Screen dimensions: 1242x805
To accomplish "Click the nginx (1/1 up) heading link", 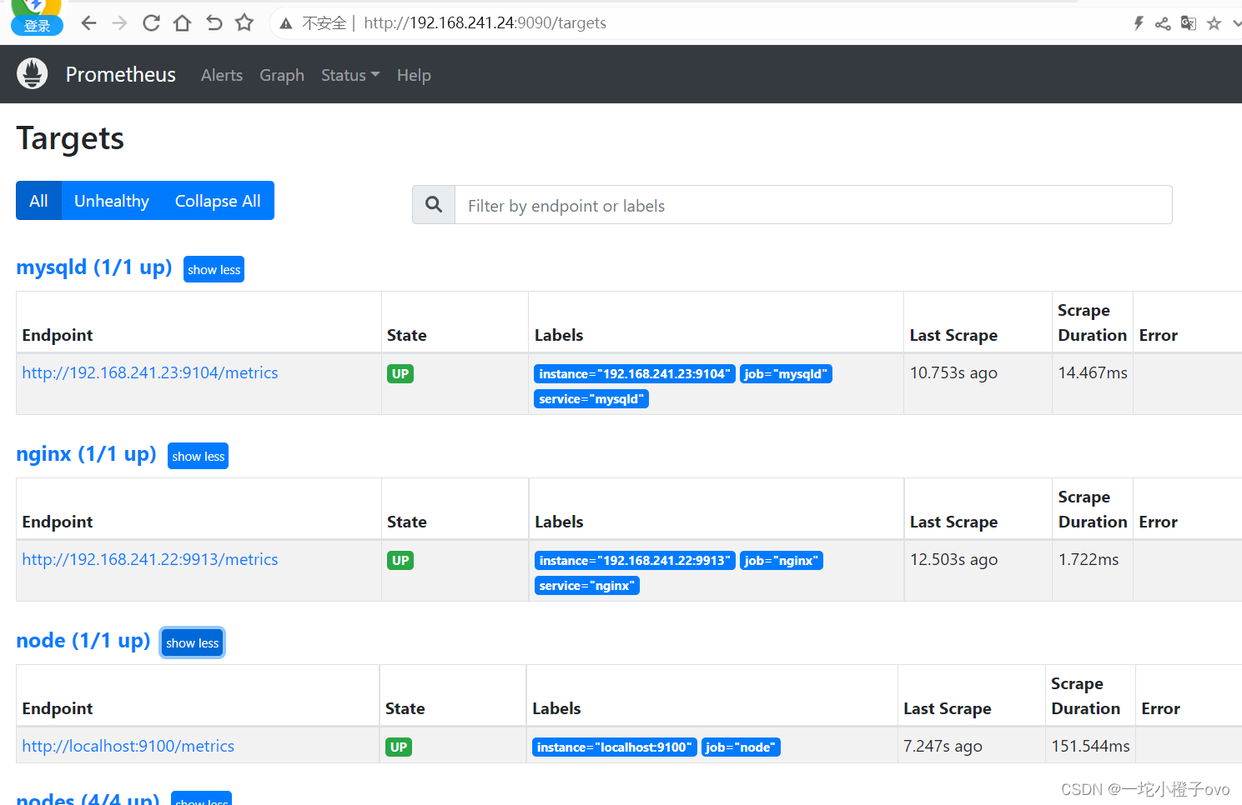I will tap(87, 454).
